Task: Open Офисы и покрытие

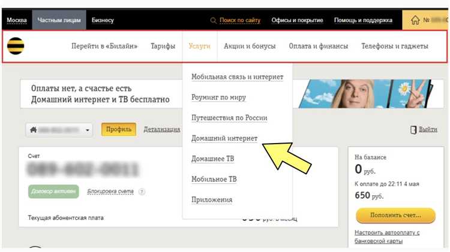Action: (298, 20)
